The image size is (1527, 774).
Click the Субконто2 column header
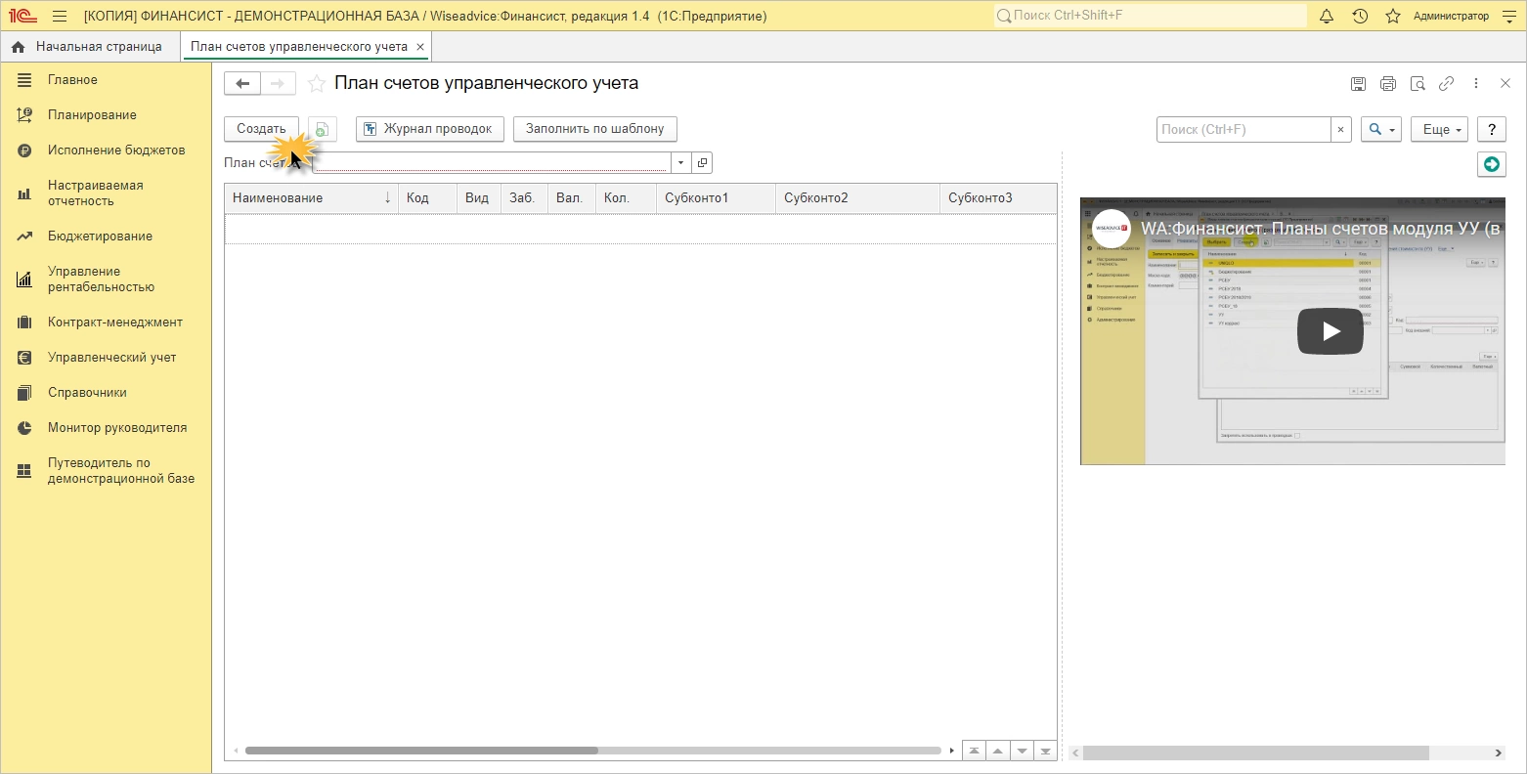tap(858, 198)
